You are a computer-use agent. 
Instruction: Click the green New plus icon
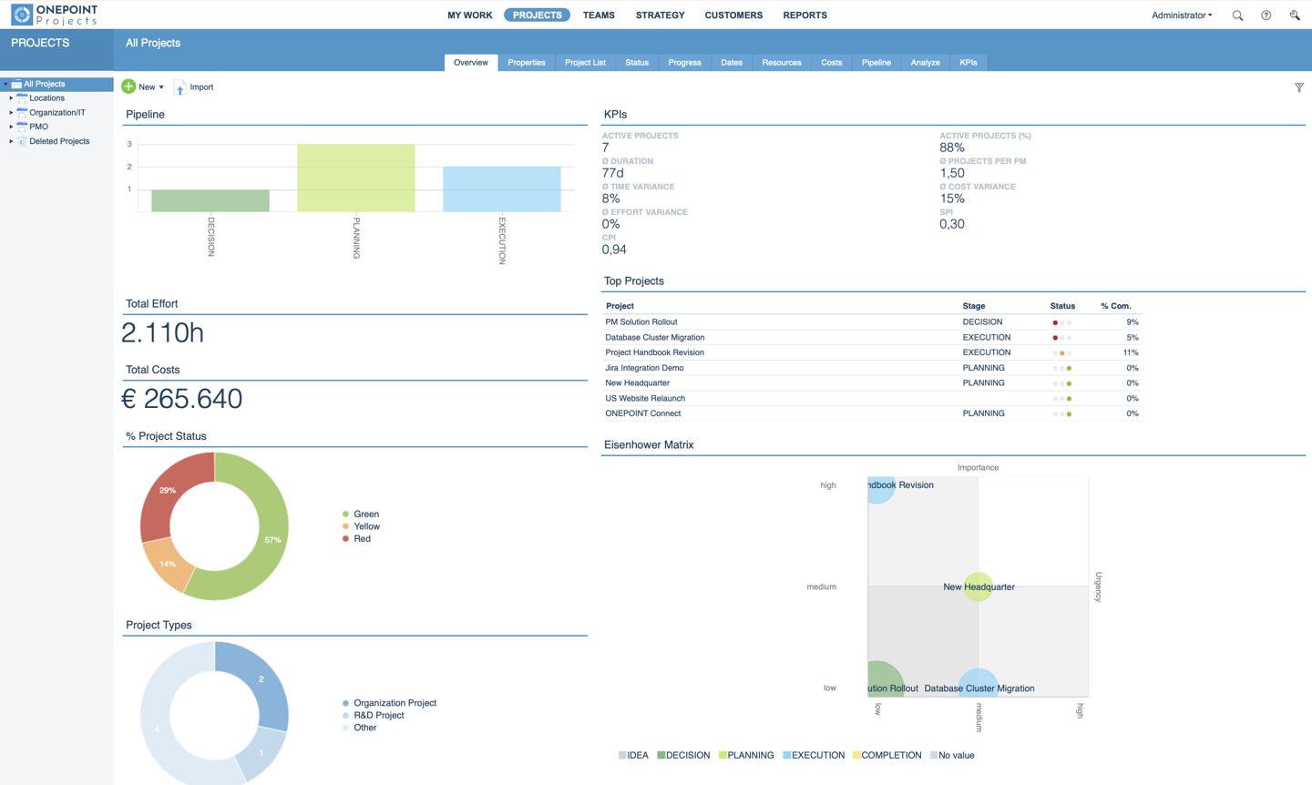pyautogui.click(x=128, y=87)
